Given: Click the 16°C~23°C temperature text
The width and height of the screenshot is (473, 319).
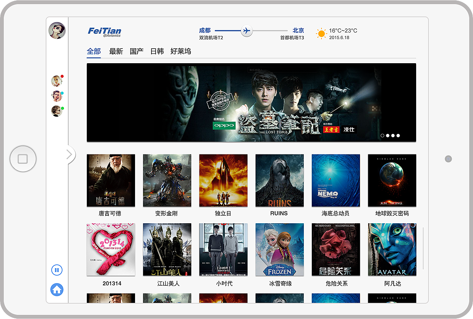Looking at the screenshot, I should (343, 31).
